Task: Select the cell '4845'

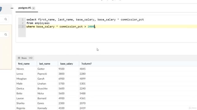Action: click(x=82, y=69)
